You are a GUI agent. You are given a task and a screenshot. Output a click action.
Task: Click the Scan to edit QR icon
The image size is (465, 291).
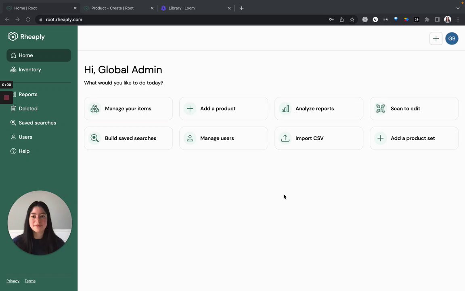pos(380,108)
